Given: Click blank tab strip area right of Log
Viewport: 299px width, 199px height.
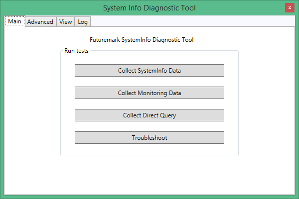Looking at the screenshot, I should pyautogui.click(x=189, y=21).
